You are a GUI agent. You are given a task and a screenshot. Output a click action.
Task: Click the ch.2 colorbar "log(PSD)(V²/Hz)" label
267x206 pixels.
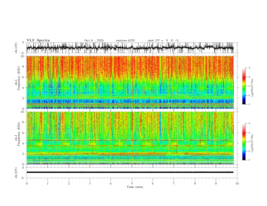(x=252, y=143)
